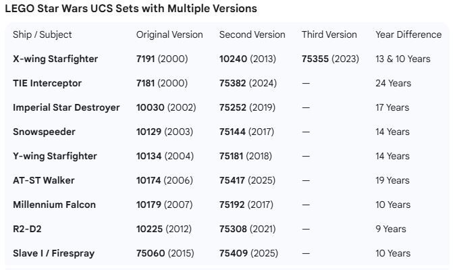
Task: Select the Snowspeeder row label
Action: (x=44, y=132)
